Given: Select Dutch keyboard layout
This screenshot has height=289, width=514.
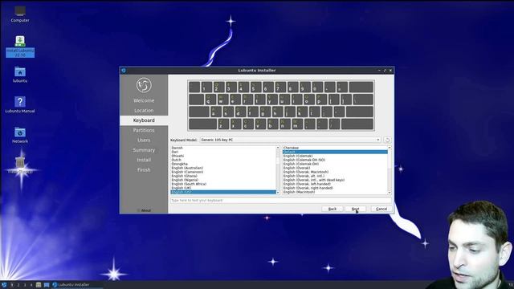Looking at the screenshot, I should (177, 160).
